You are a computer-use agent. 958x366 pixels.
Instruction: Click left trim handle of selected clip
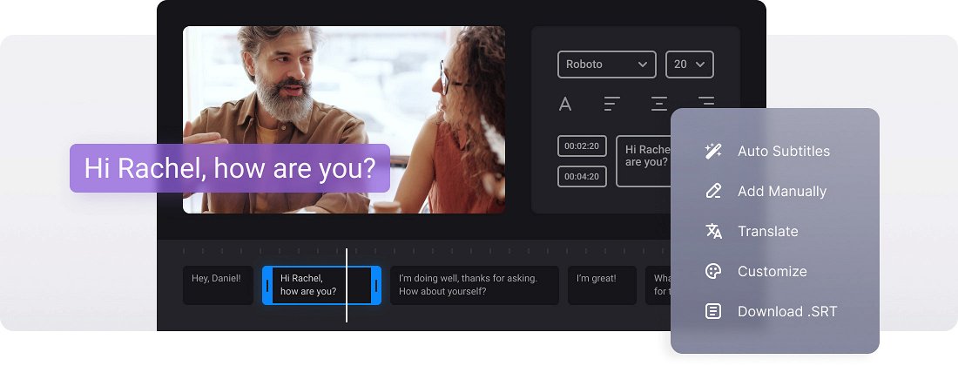(267, 285)
